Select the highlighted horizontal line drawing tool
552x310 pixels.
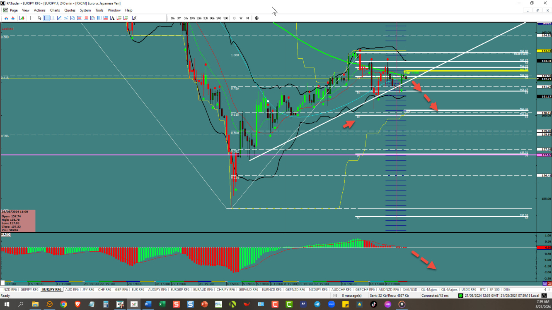46,18
